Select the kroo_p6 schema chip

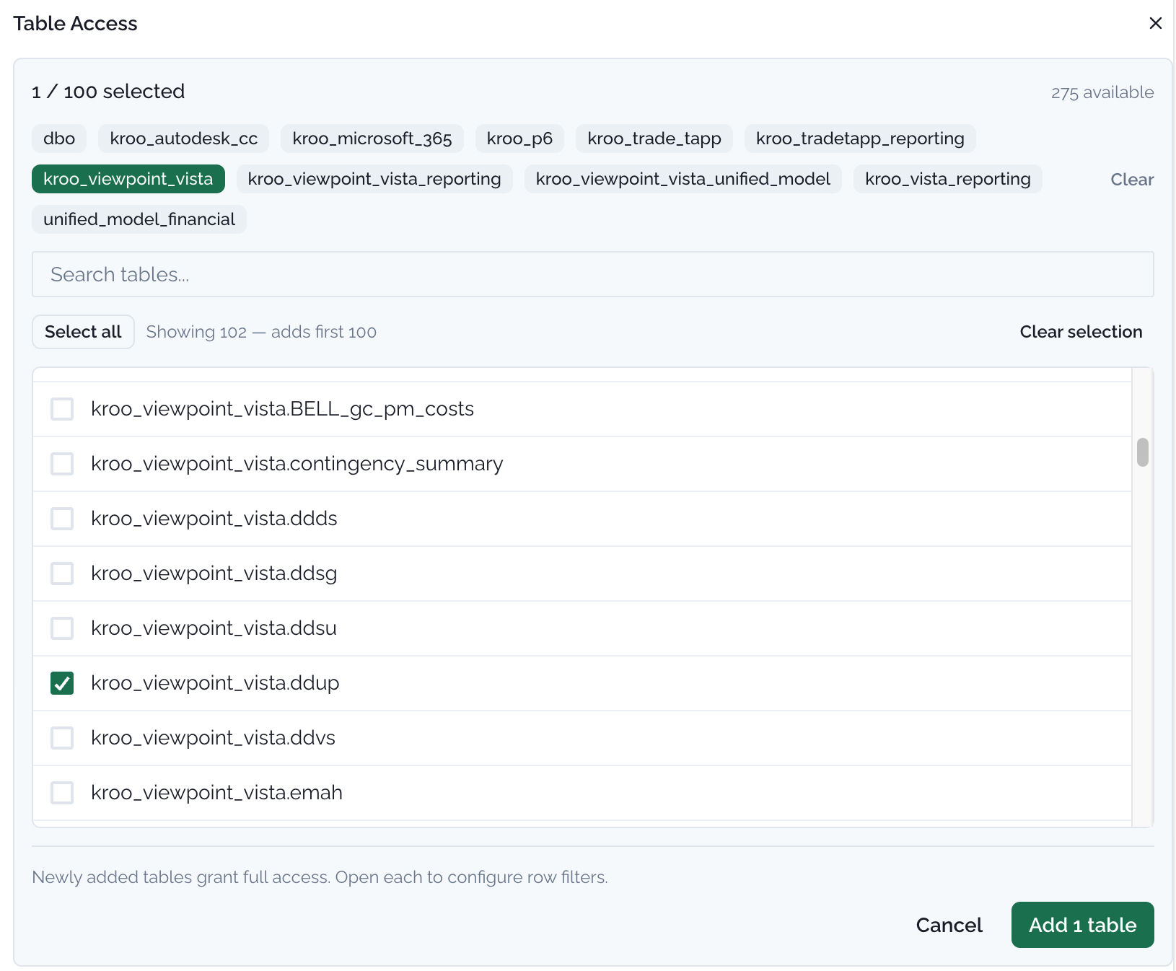[519, 139]
